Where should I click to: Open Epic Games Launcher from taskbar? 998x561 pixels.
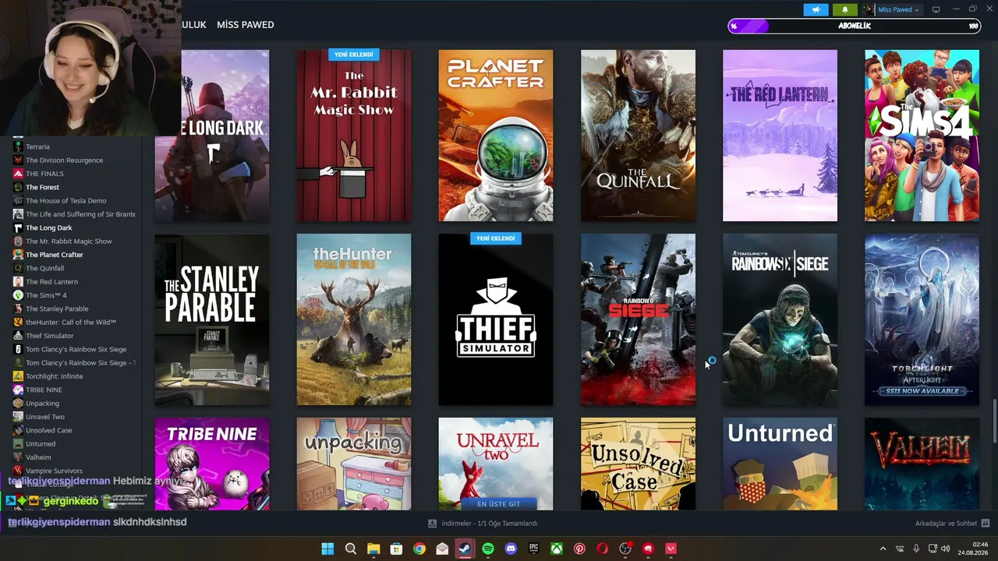534,549
